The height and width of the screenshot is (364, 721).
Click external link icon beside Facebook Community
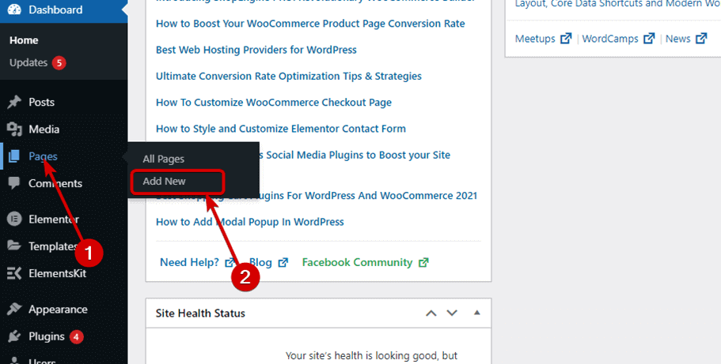coord(423,263)
